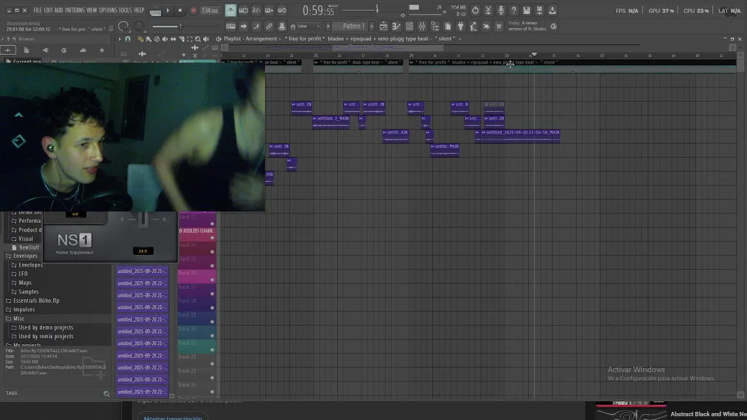Click the browser starred favorites icon
Image resolution: width=747 pixels, height=420 pixels.
[102, 50]
